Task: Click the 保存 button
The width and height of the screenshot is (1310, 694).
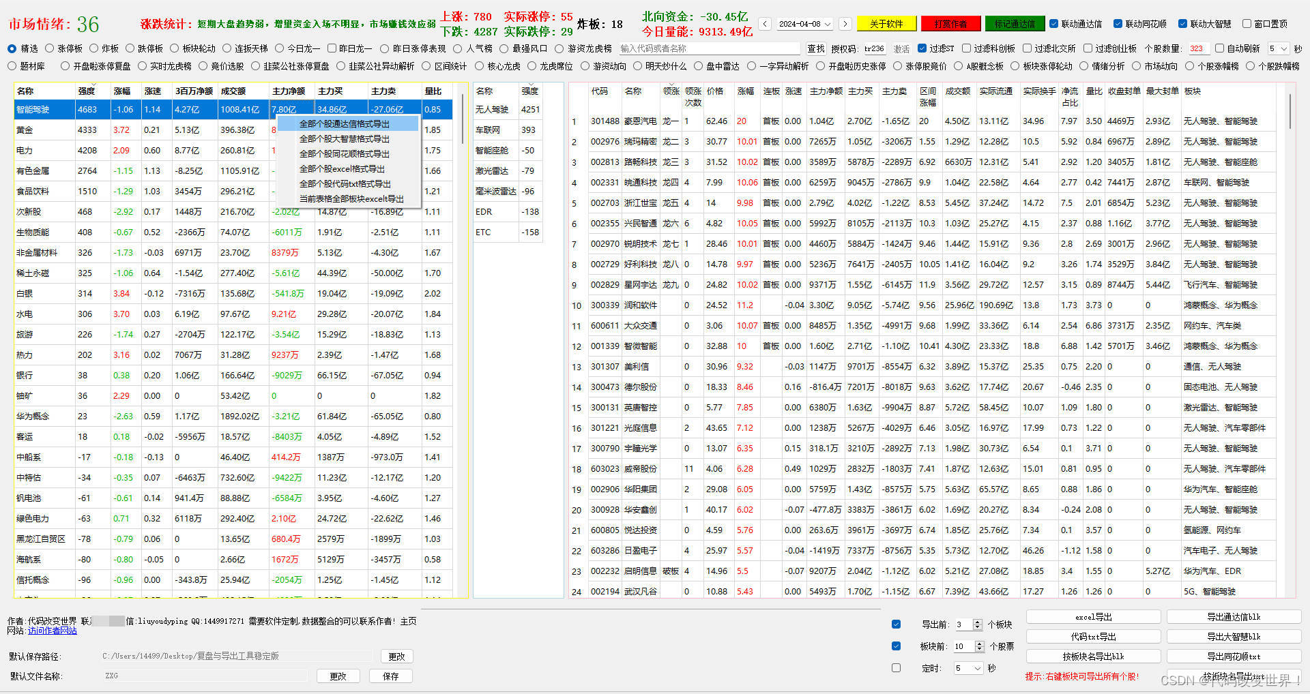Action: click(390, 676)
